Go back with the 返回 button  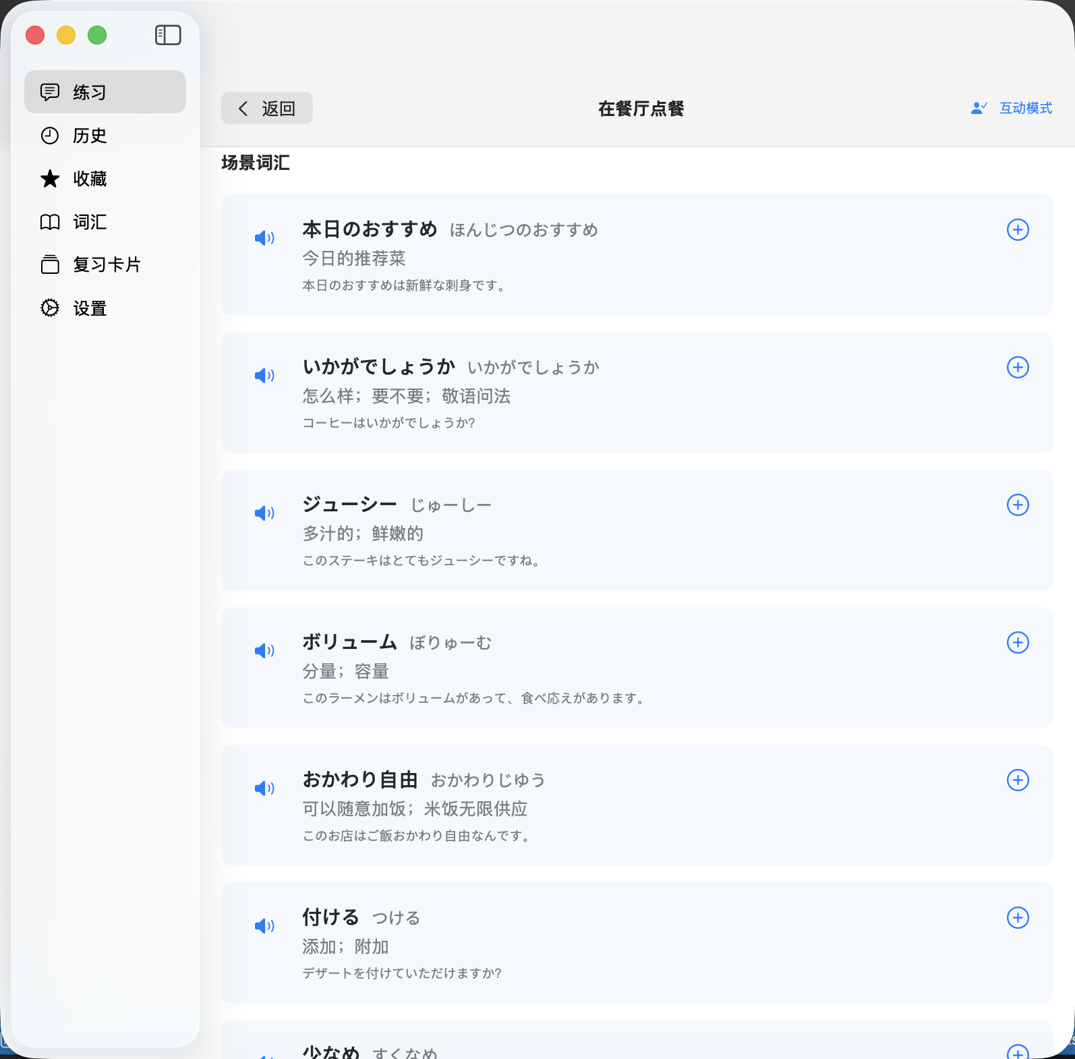267,108
